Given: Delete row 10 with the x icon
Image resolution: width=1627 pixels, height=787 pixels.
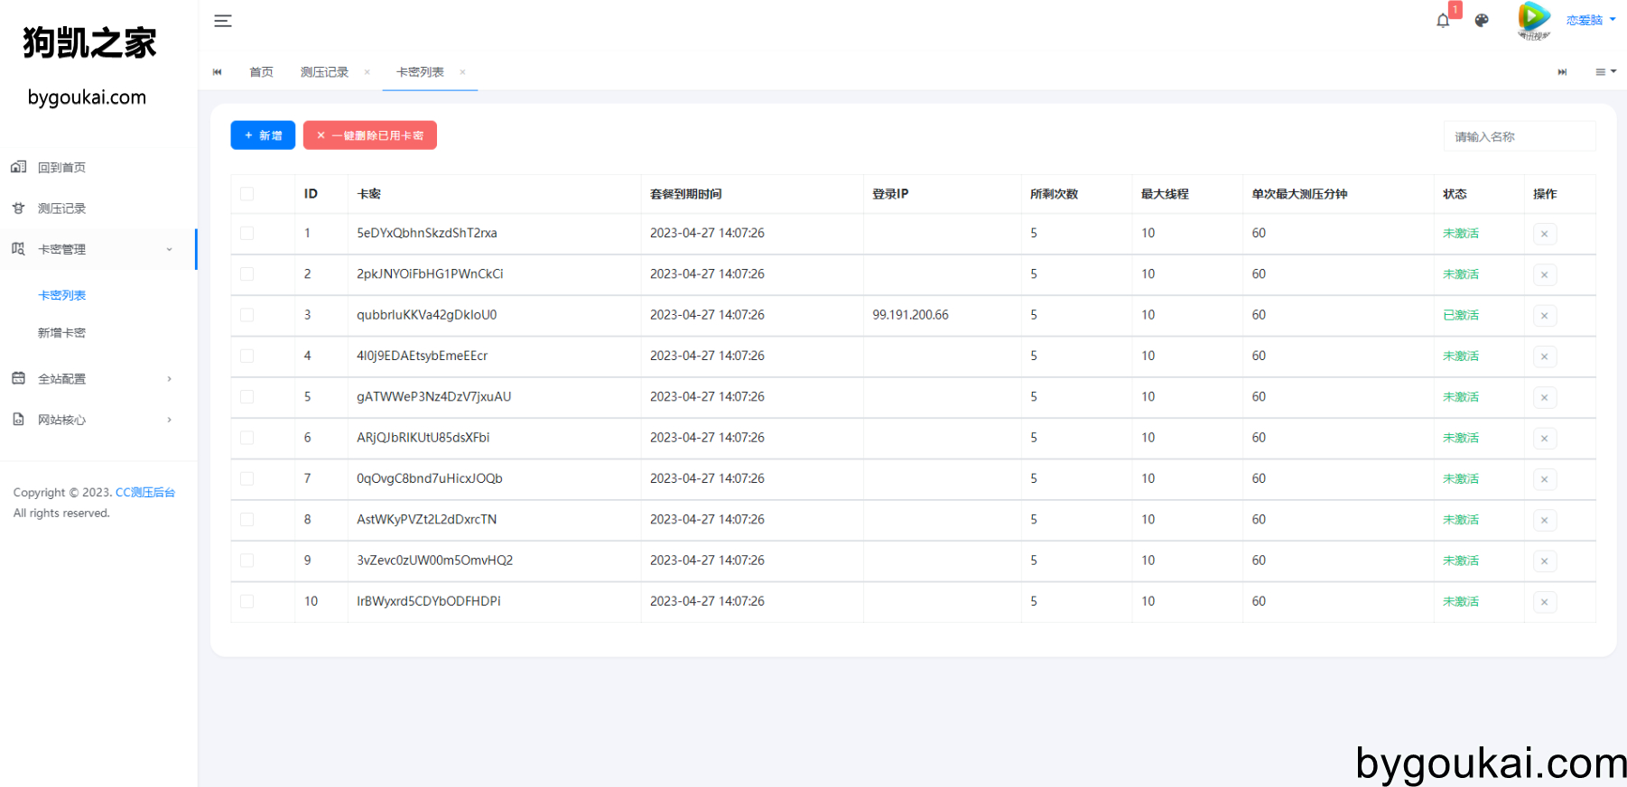Looking at the screenshot, I should pyautogui.click(x=1544, y=602).
